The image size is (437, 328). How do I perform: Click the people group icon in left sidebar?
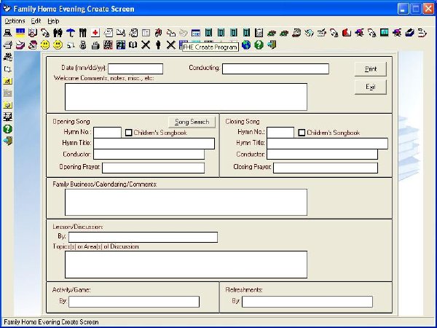coord(7,57)
